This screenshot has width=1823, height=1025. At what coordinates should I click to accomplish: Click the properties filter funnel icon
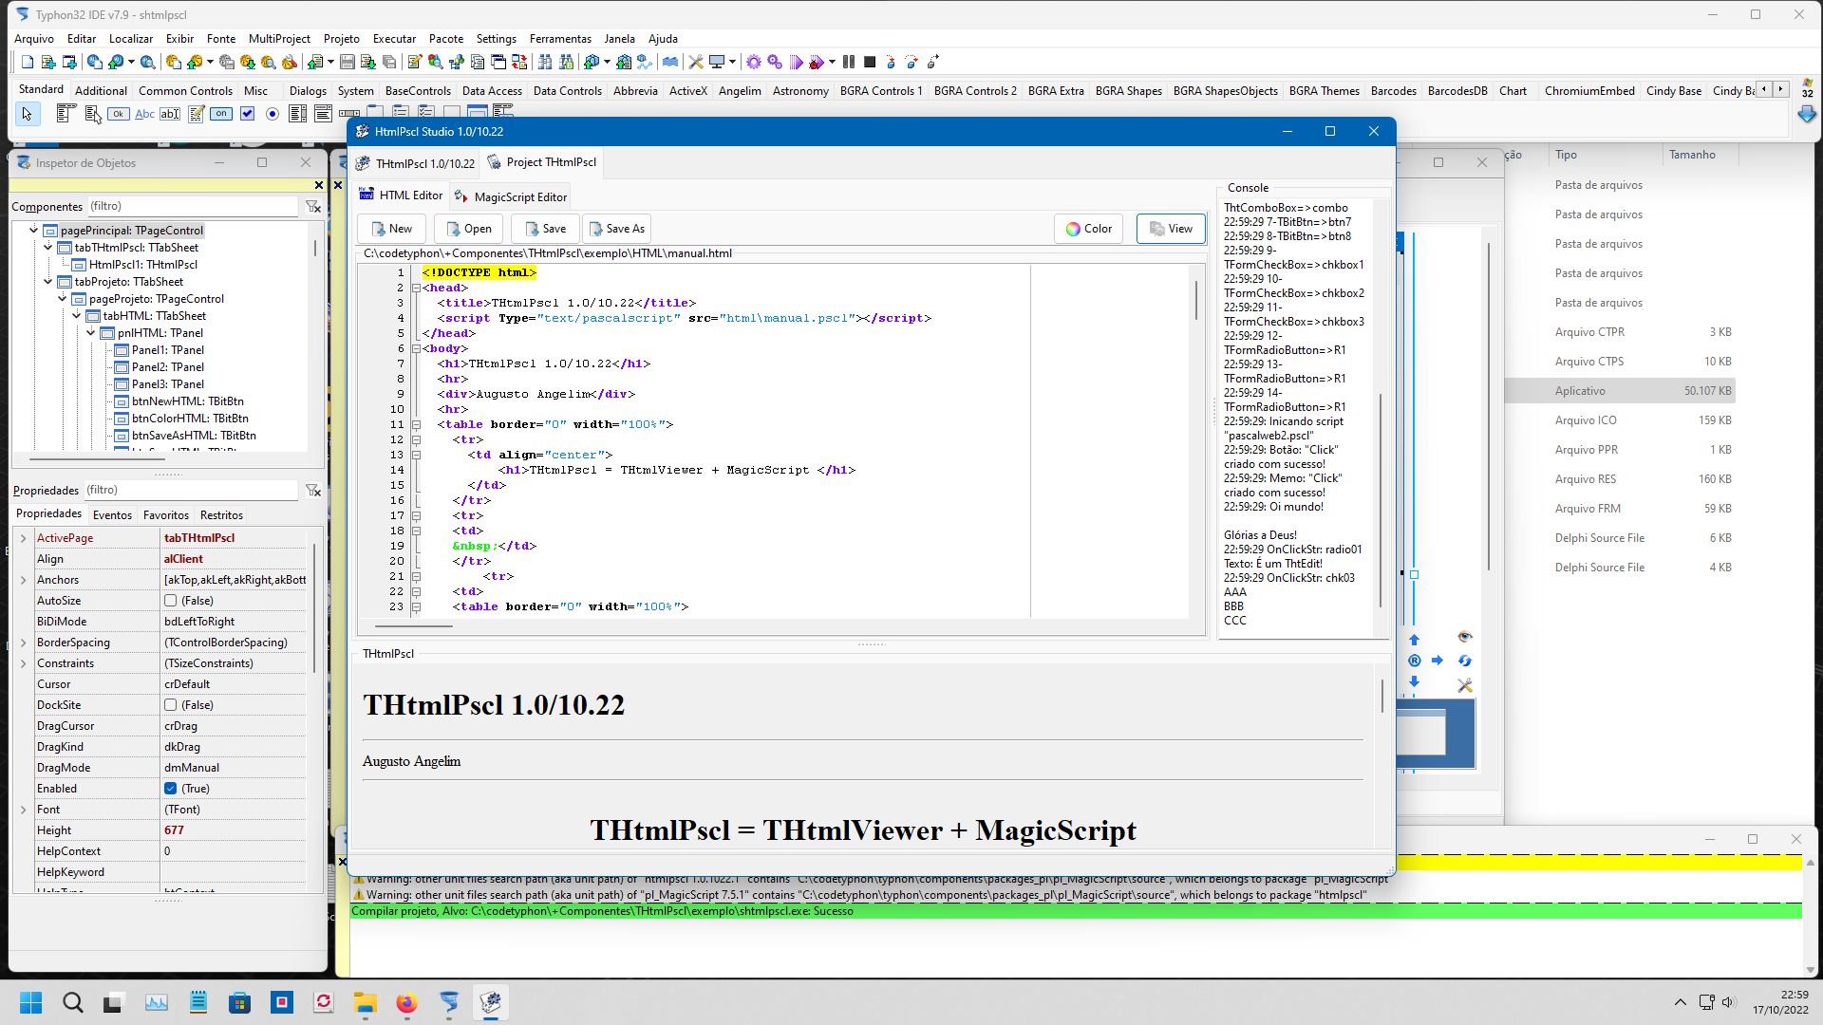click(x=312, y=491)
